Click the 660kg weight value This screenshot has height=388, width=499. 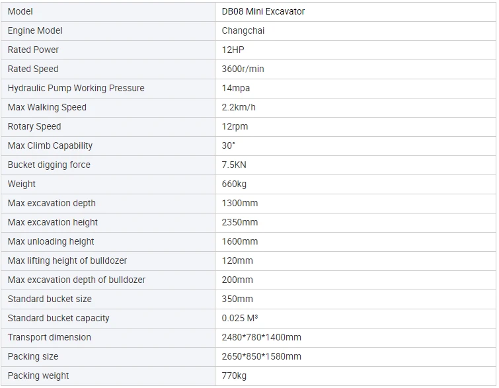click(x=234, y=184)
